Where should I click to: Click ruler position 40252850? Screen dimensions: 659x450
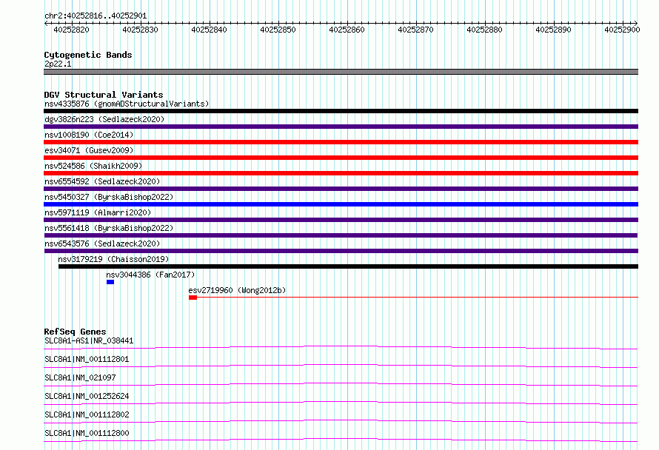click(278, 30)
